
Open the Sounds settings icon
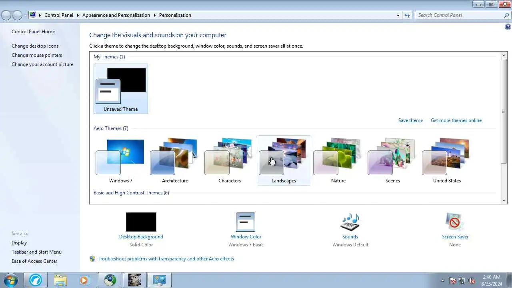pos(350,222)
